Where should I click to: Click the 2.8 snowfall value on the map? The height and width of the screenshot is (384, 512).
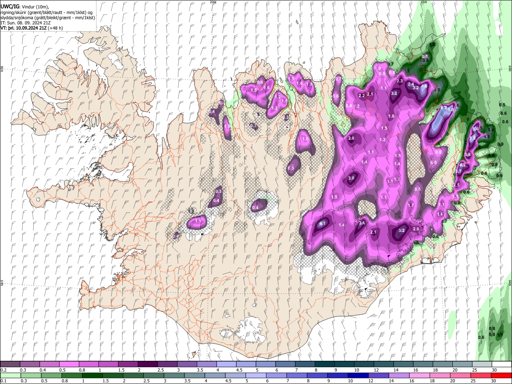tap(351, 138)
